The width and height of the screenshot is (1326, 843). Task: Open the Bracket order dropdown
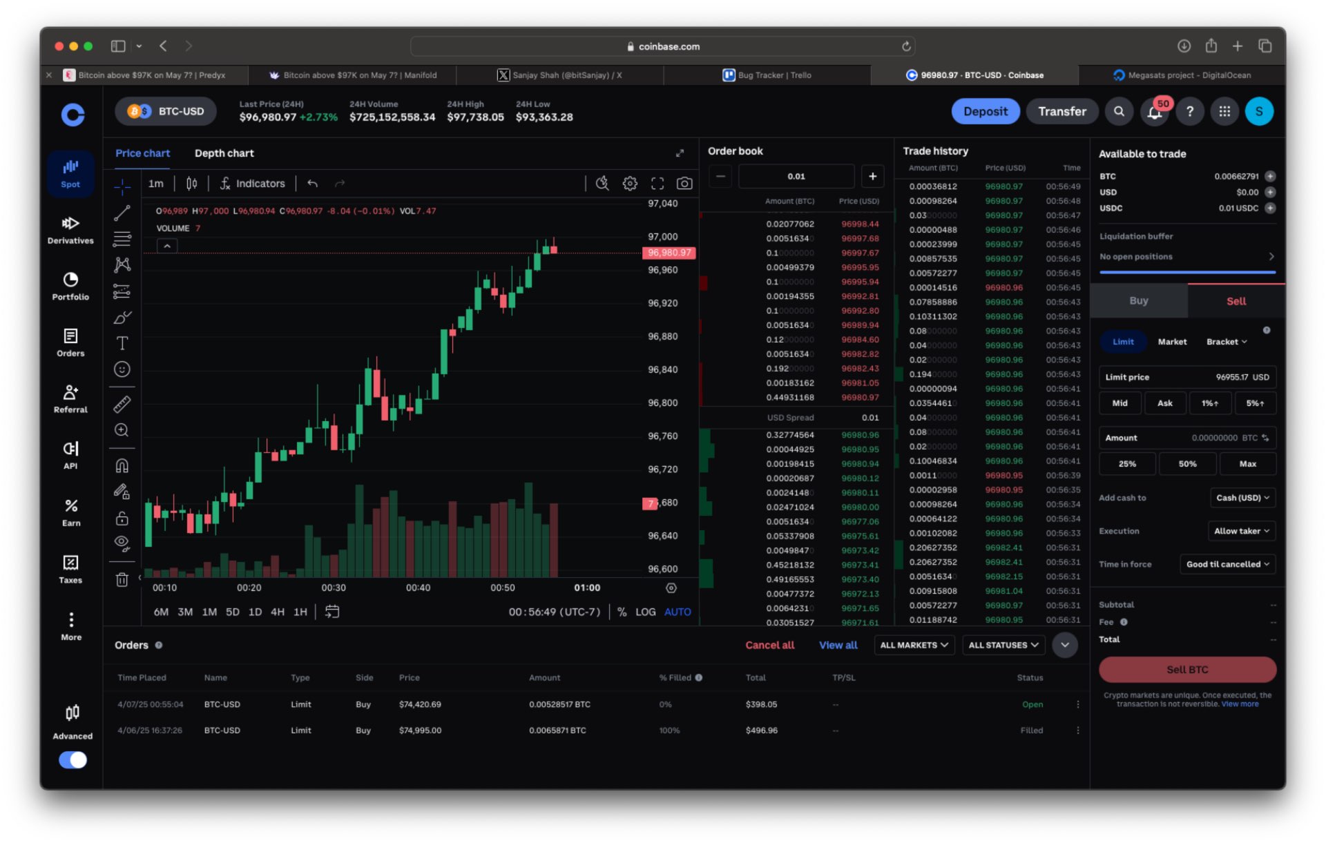(x=1227, y=342)
